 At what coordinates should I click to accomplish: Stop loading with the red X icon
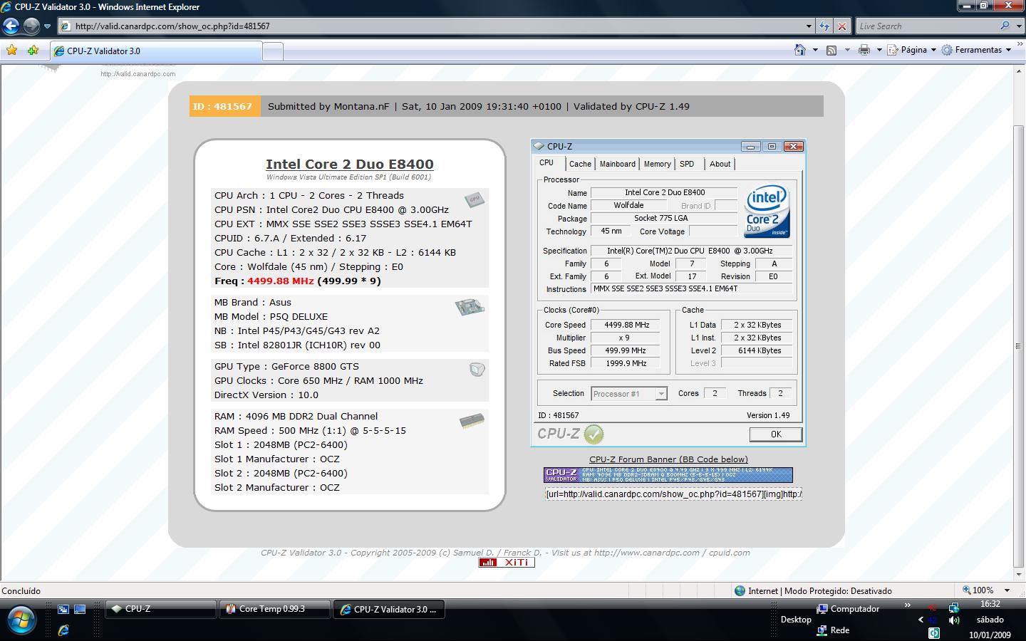pyautogui.click(x=841, y=26)
